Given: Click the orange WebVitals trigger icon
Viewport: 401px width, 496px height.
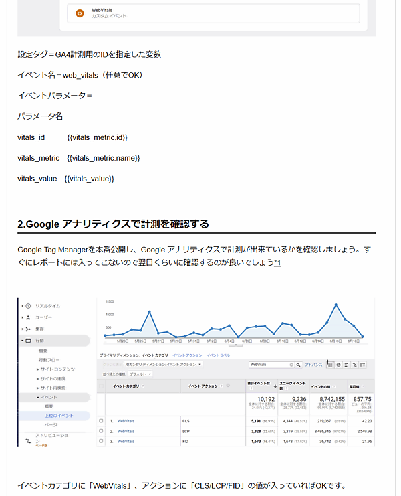Looking at the screenshot, I should (x=80, y=13).
